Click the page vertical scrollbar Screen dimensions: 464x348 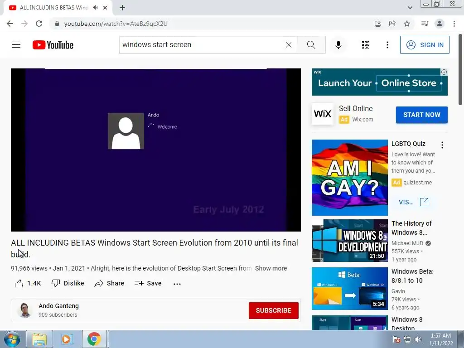(x=460, y=69)
